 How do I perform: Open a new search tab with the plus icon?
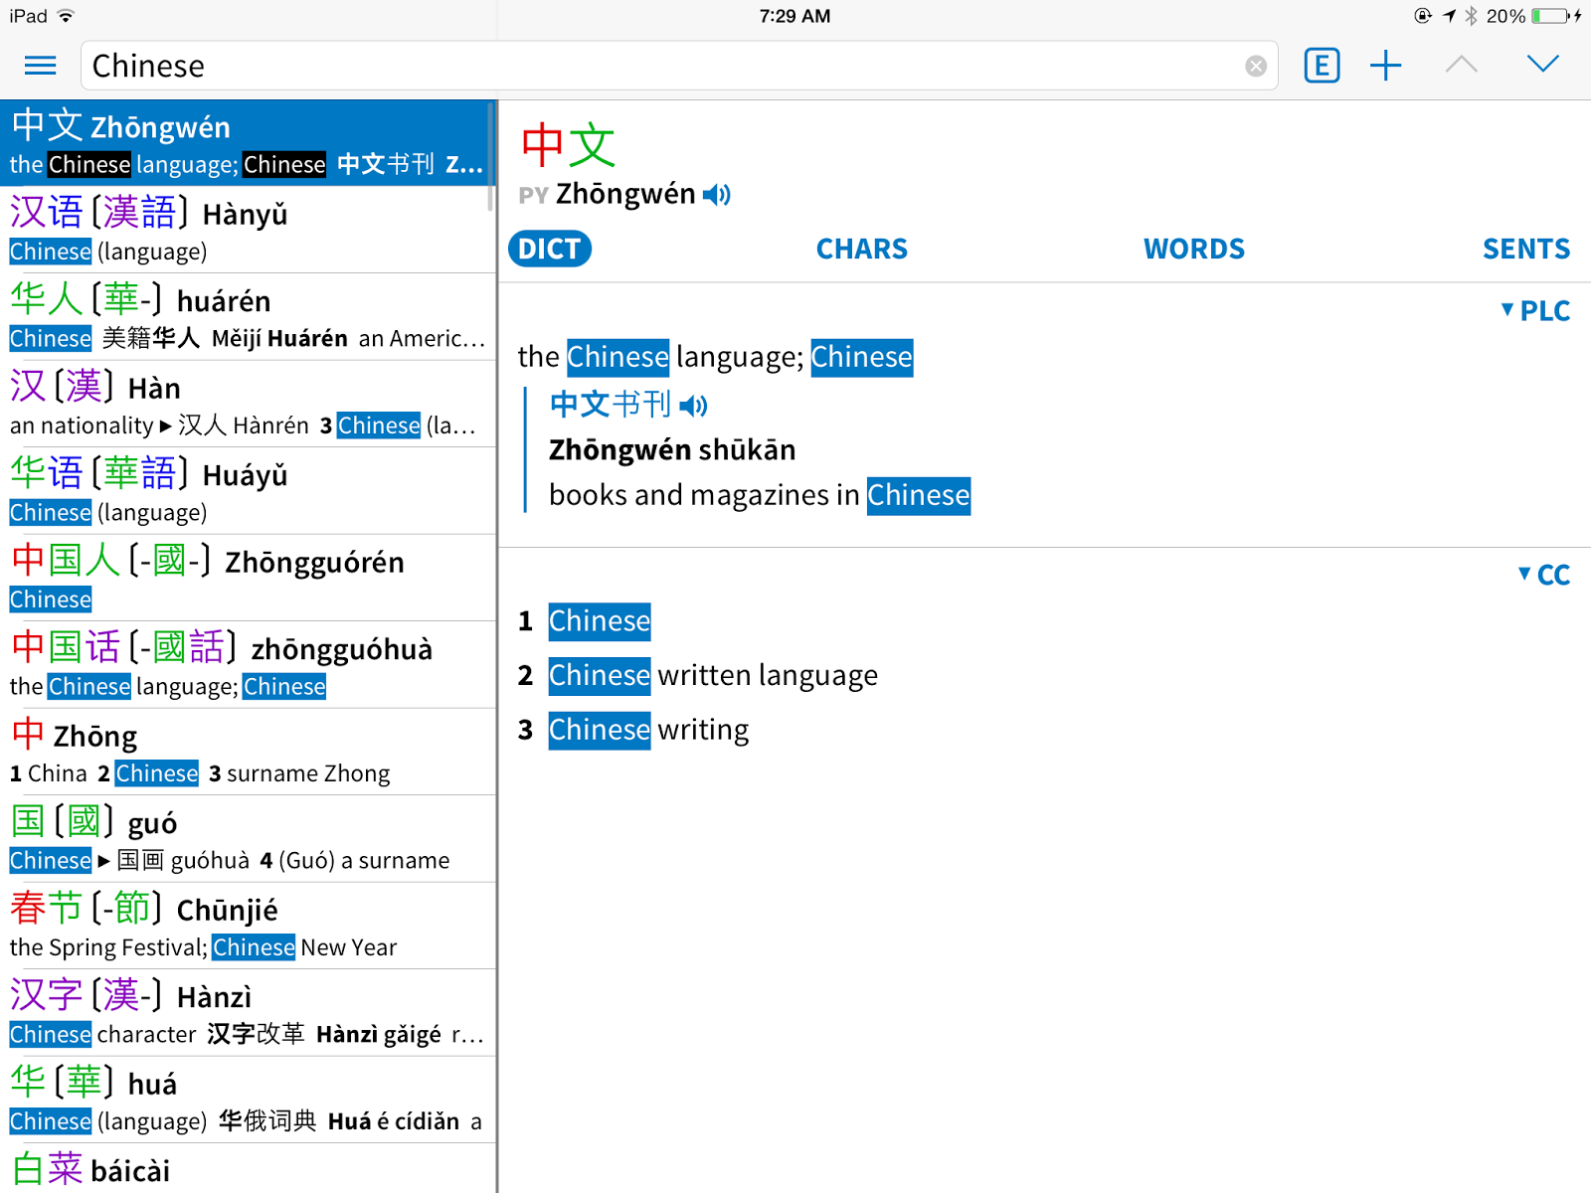[1386, 65]
